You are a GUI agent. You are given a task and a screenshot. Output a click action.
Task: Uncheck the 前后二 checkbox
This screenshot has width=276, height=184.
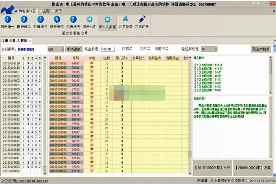pyautogui.click(x=156, y=49)
